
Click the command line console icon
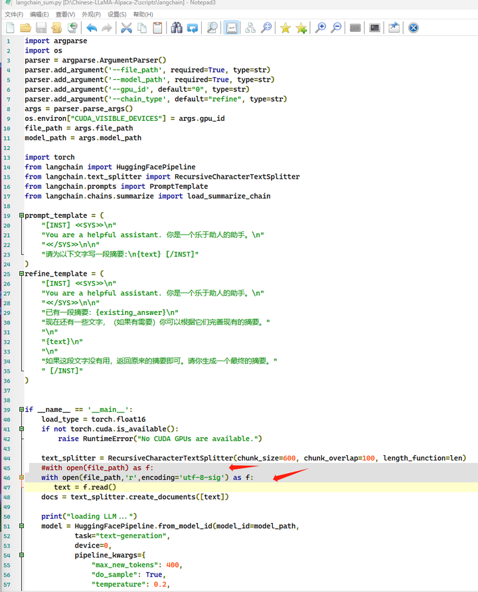(374, 27)
